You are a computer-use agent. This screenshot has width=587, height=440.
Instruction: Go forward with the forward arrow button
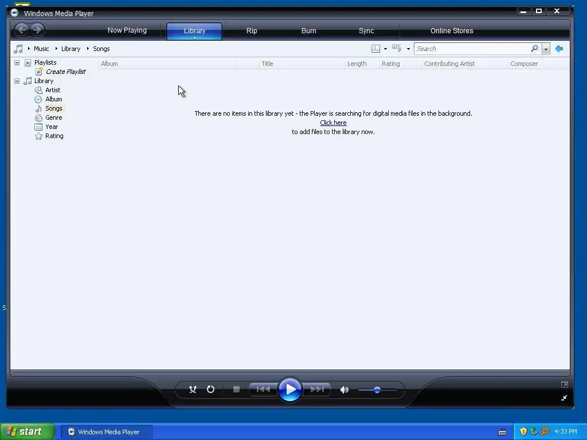[x=37, y=30]
